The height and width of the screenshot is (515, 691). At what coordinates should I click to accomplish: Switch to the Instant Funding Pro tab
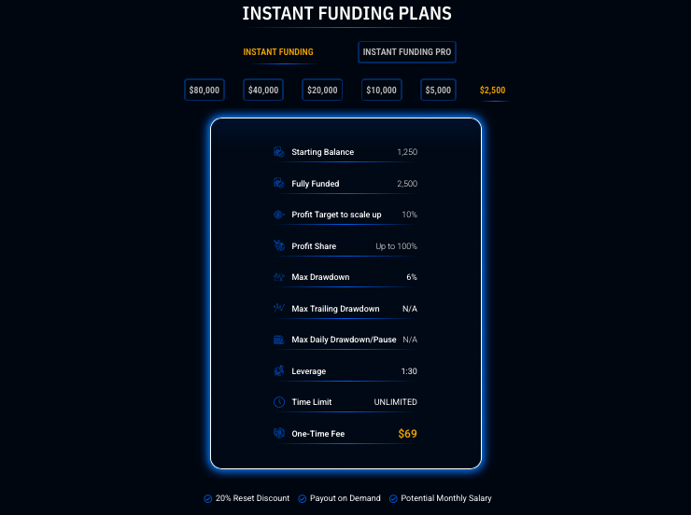click(407, 52)
